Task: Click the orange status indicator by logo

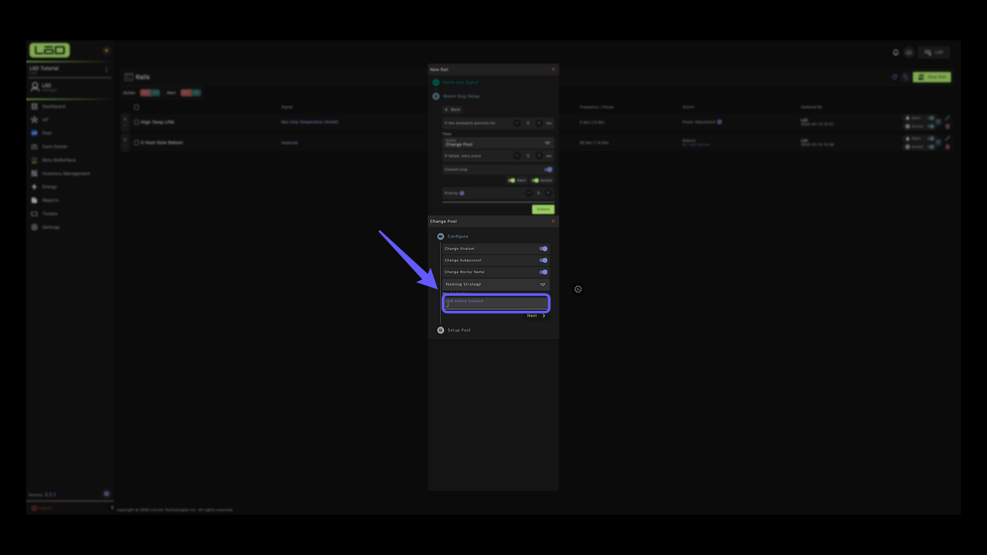Action: point(106,50)
